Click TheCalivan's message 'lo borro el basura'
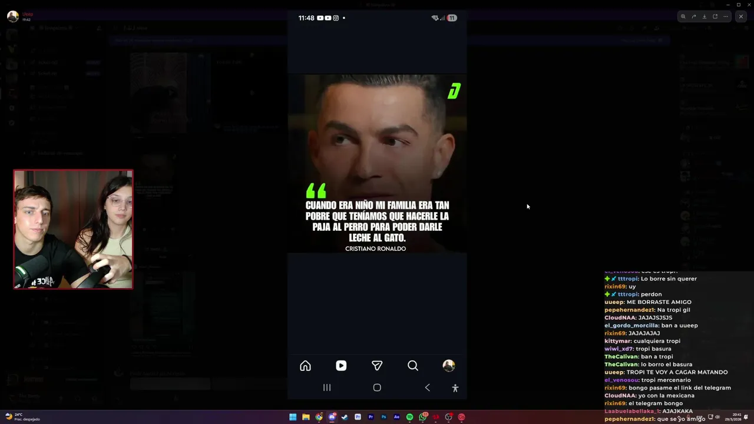 click(x=666, y=364)
